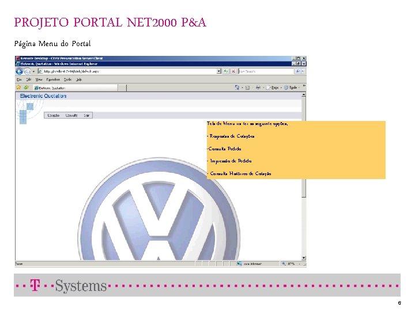This screenshot has width=415, height=311.
Task: Open the Page command bar menu
Action: (273, 88)
